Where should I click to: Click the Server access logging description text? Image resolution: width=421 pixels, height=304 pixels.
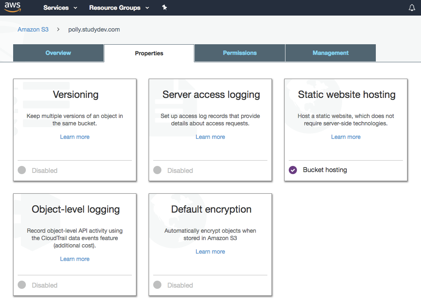pyautogui.click(x=210, y=120)
